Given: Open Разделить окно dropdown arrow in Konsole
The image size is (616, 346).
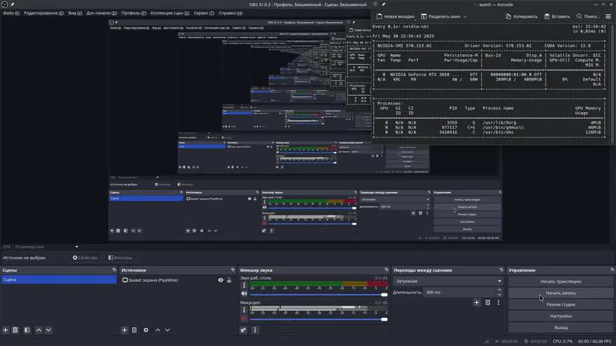Looking at the screenshot, I should pos(465,16).
